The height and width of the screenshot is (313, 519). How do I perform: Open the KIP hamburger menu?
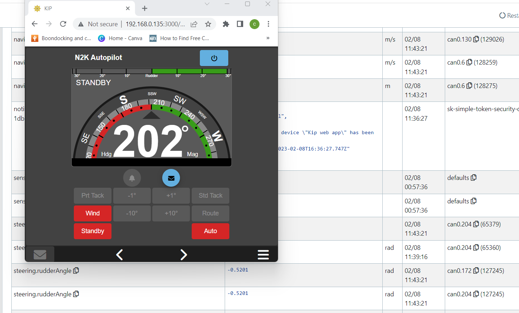[263, 254]
